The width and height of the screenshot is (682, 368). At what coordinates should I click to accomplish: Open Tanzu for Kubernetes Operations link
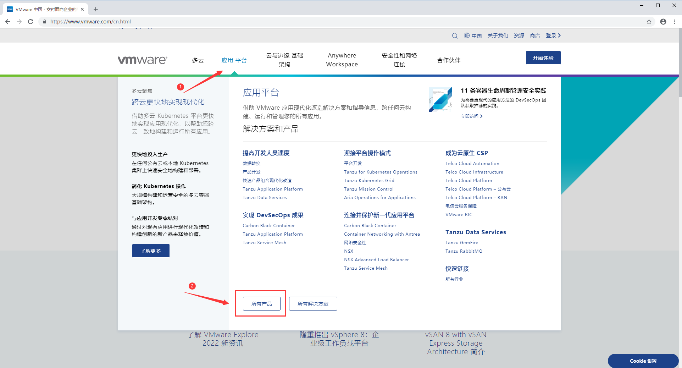(381, 172)
